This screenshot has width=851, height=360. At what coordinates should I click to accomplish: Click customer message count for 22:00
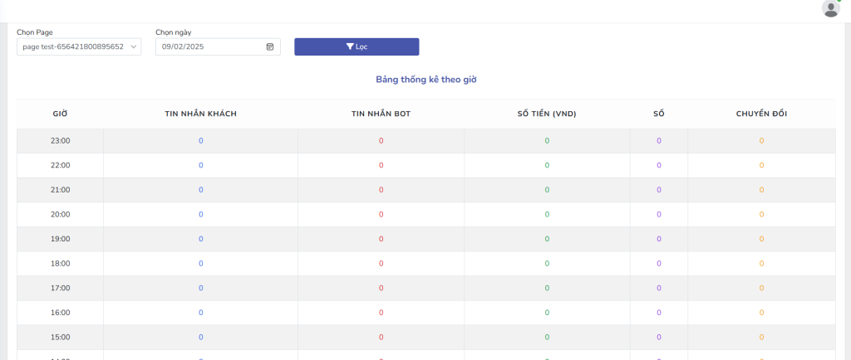200,165
